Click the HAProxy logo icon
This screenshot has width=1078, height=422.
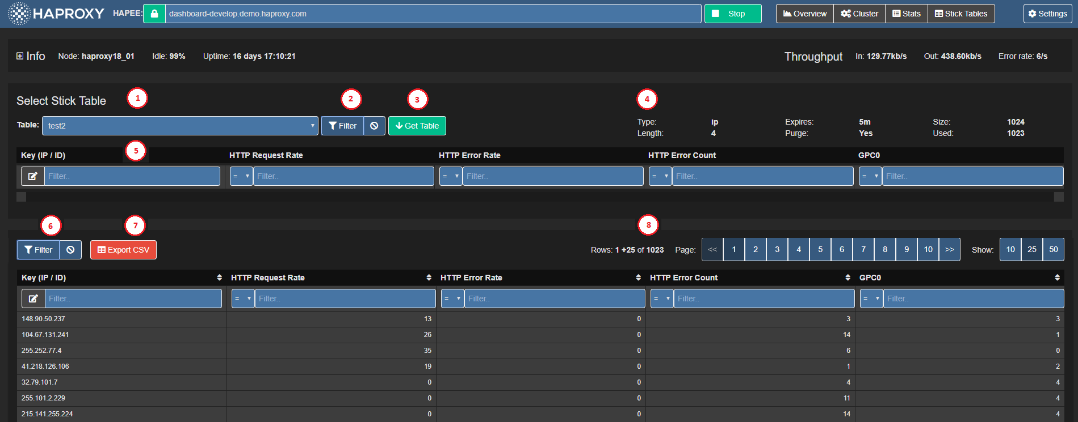tap(19, 14)
